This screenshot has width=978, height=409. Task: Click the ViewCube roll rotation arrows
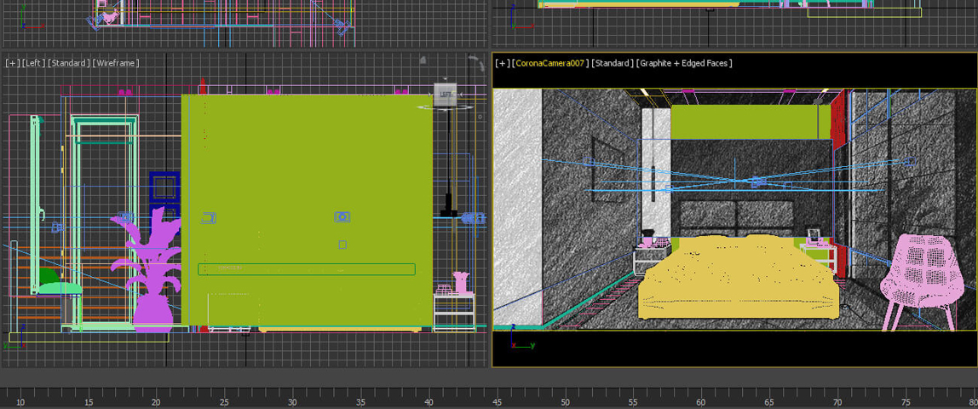pos(477,63)
